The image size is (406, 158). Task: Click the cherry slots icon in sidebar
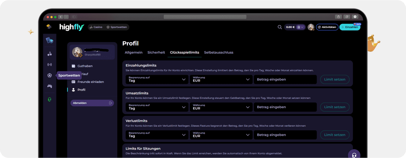49,54
